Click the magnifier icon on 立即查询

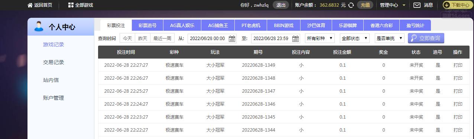click(413, 38)
